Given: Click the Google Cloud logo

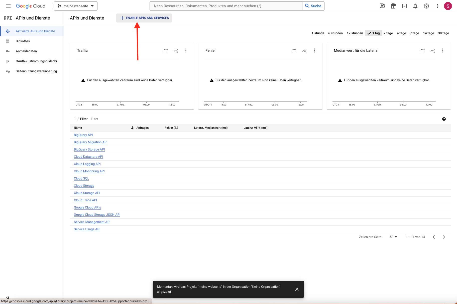Looking at the screenshot, I should click(x=31, y=6).
